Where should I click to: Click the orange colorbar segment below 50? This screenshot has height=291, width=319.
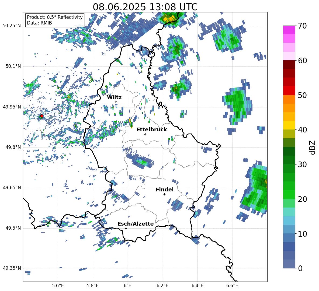[x=289, y=99]
